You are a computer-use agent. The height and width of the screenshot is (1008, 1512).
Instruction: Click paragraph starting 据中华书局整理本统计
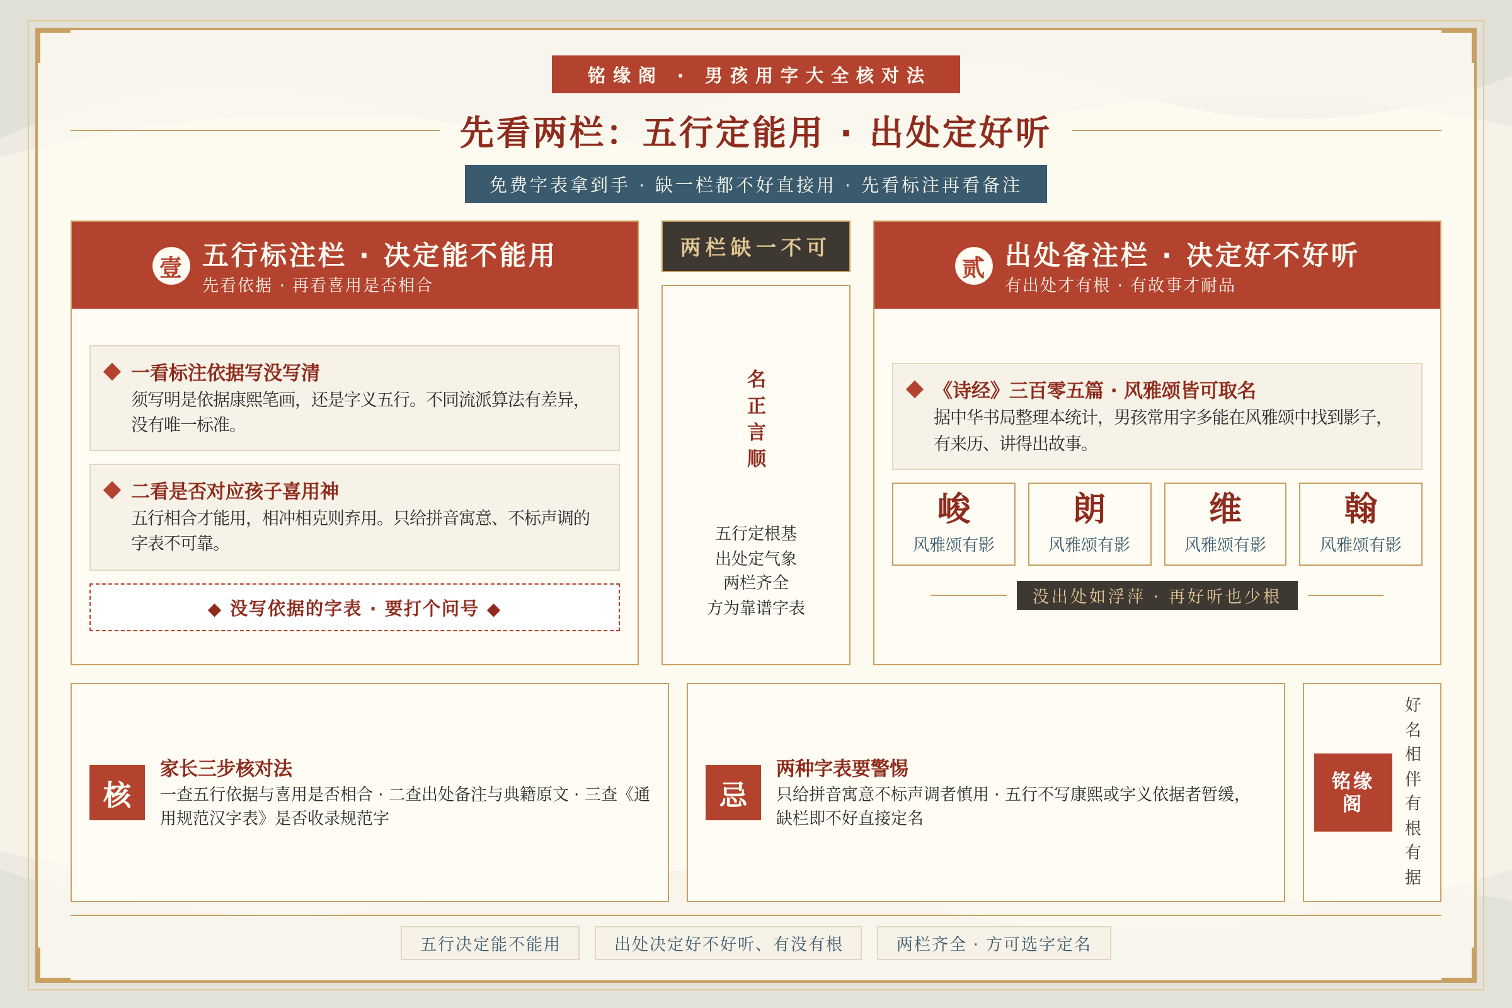1158,430
